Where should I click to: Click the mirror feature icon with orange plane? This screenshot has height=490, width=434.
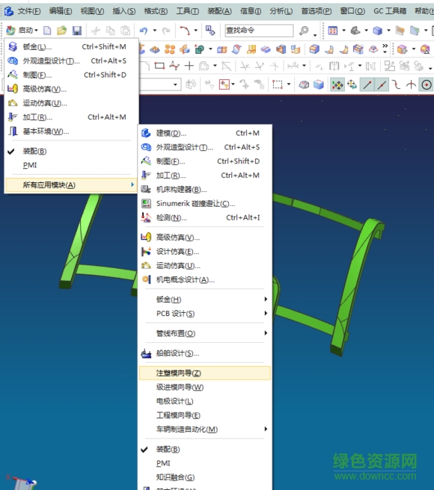[184, 49]
